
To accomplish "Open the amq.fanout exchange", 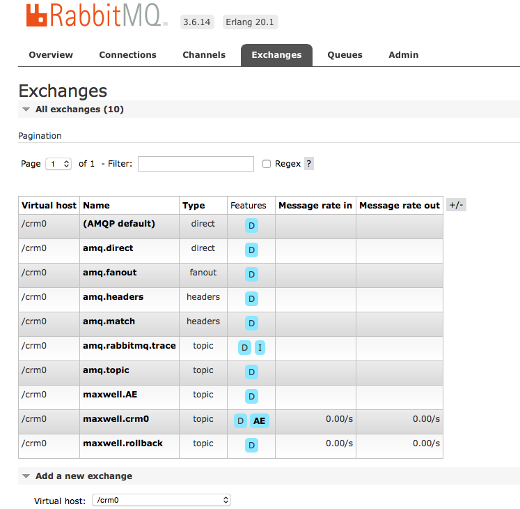I will point(109,273).
